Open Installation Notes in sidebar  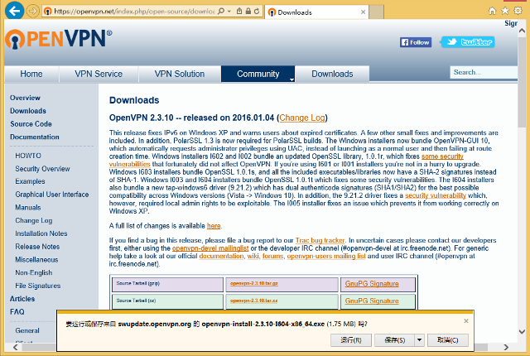point(41,233)
